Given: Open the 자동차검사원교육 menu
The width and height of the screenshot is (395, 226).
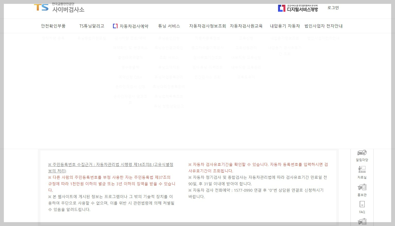Looking at the screenshot, I should pyautogui.click(x=246, y=26).
